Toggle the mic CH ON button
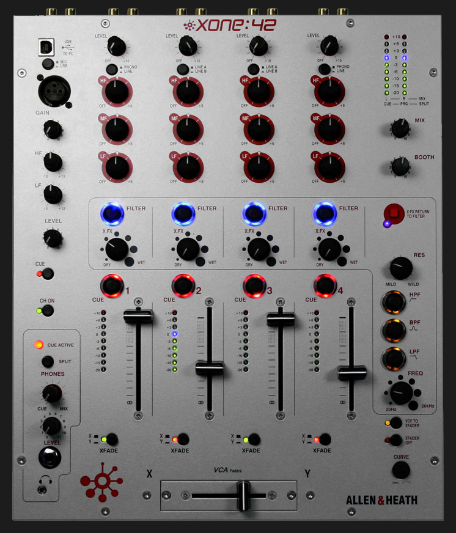 point(48,311)
